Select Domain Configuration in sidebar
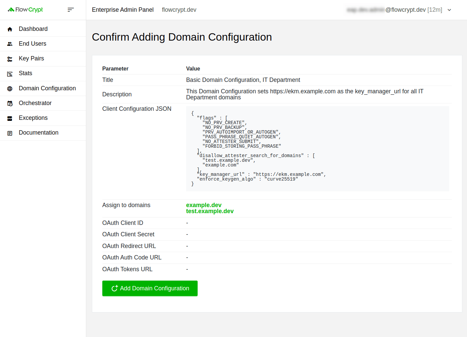 43,88
